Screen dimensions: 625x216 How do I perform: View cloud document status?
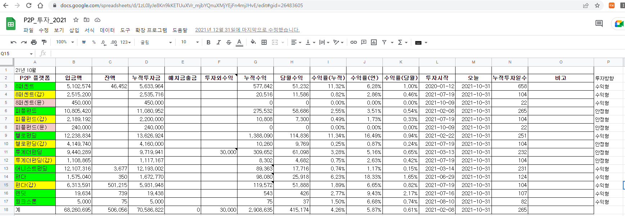point(98,20)
